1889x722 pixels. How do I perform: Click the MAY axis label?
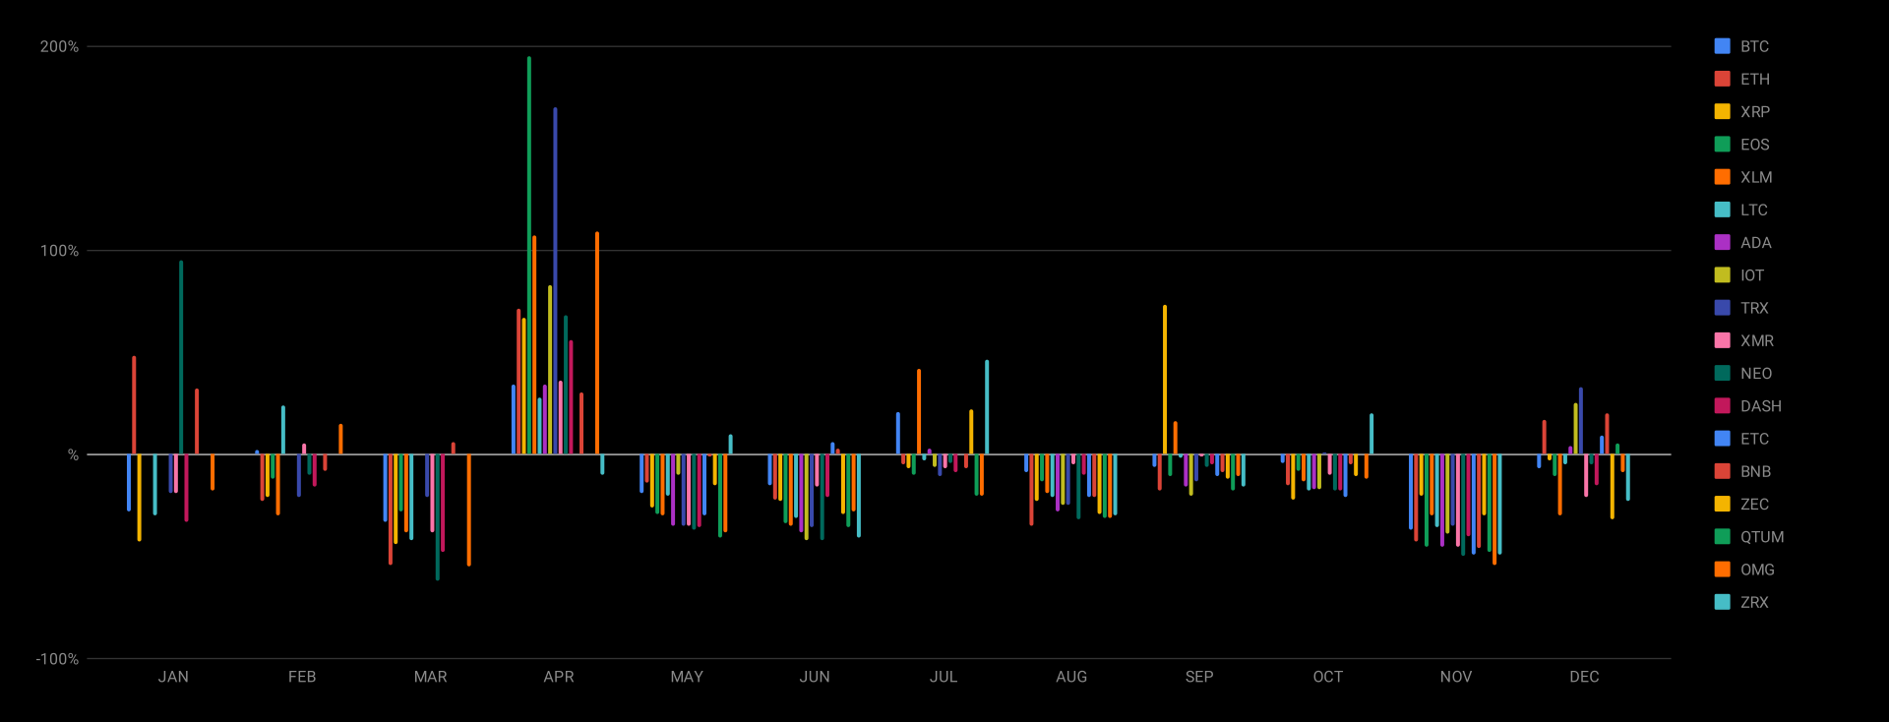[x=687, y=677]
